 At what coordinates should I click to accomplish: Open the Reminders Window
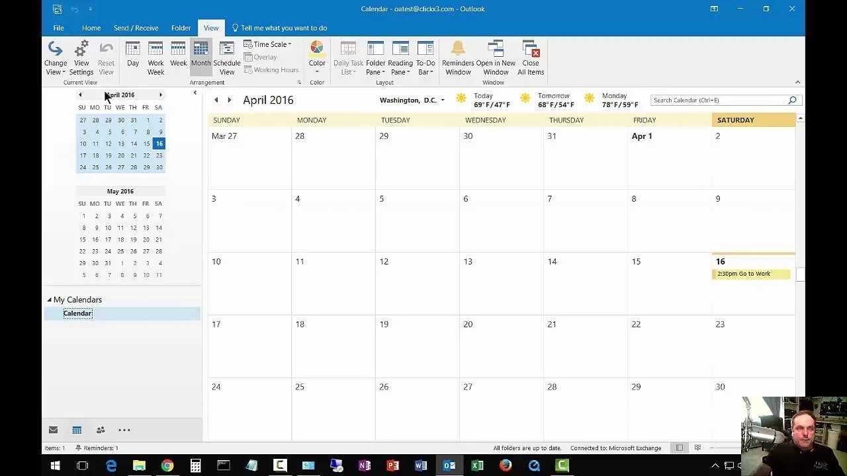click(x=458, y=58)
